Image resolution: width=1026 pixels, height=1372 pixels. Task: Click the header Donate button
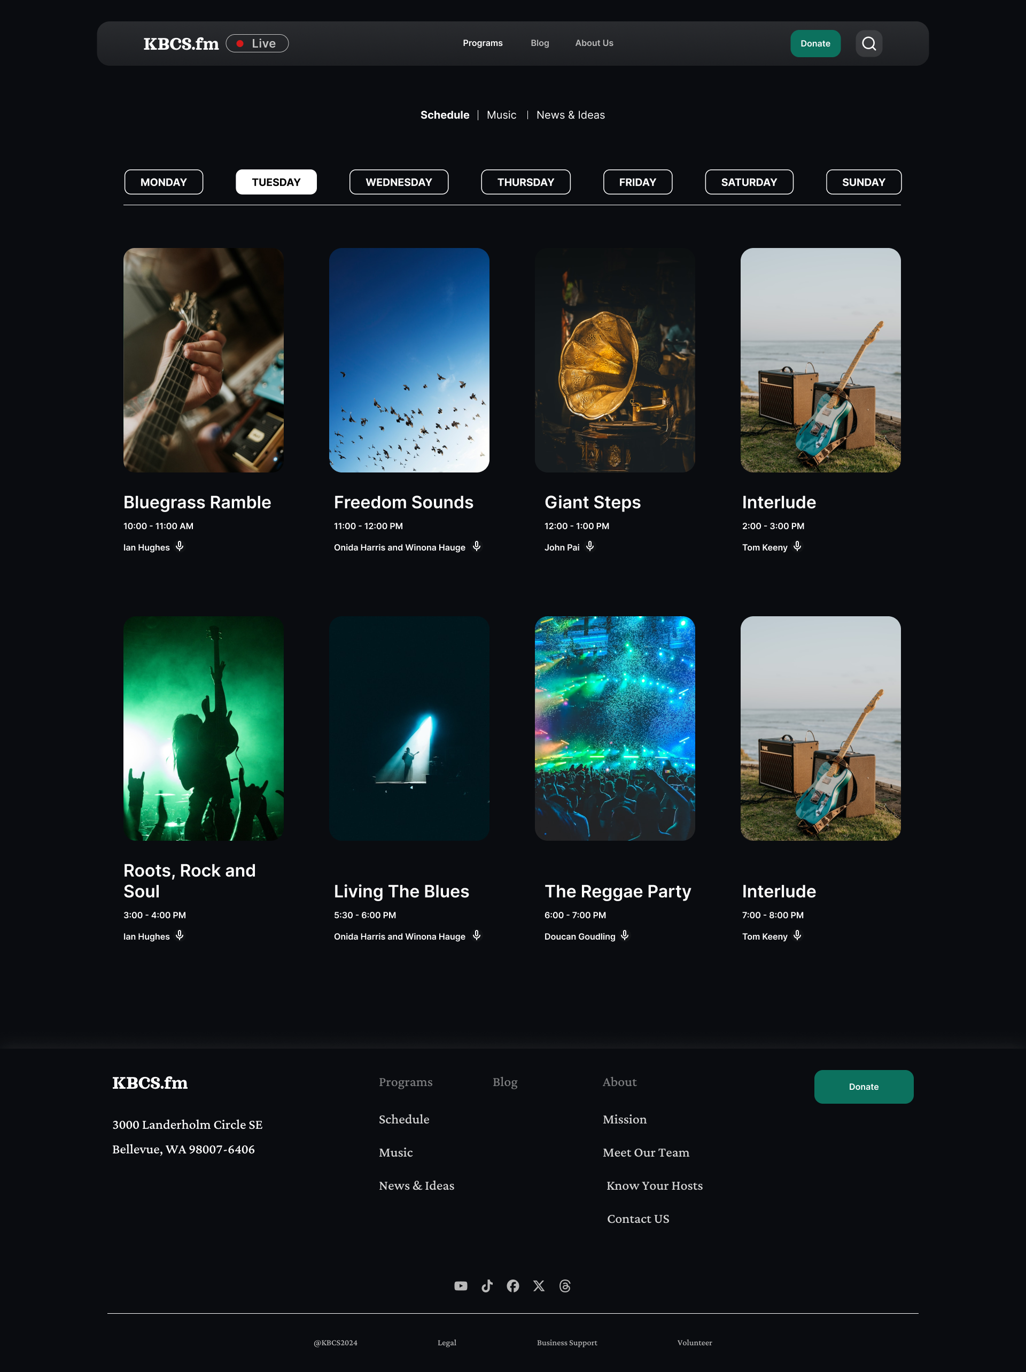814,43
